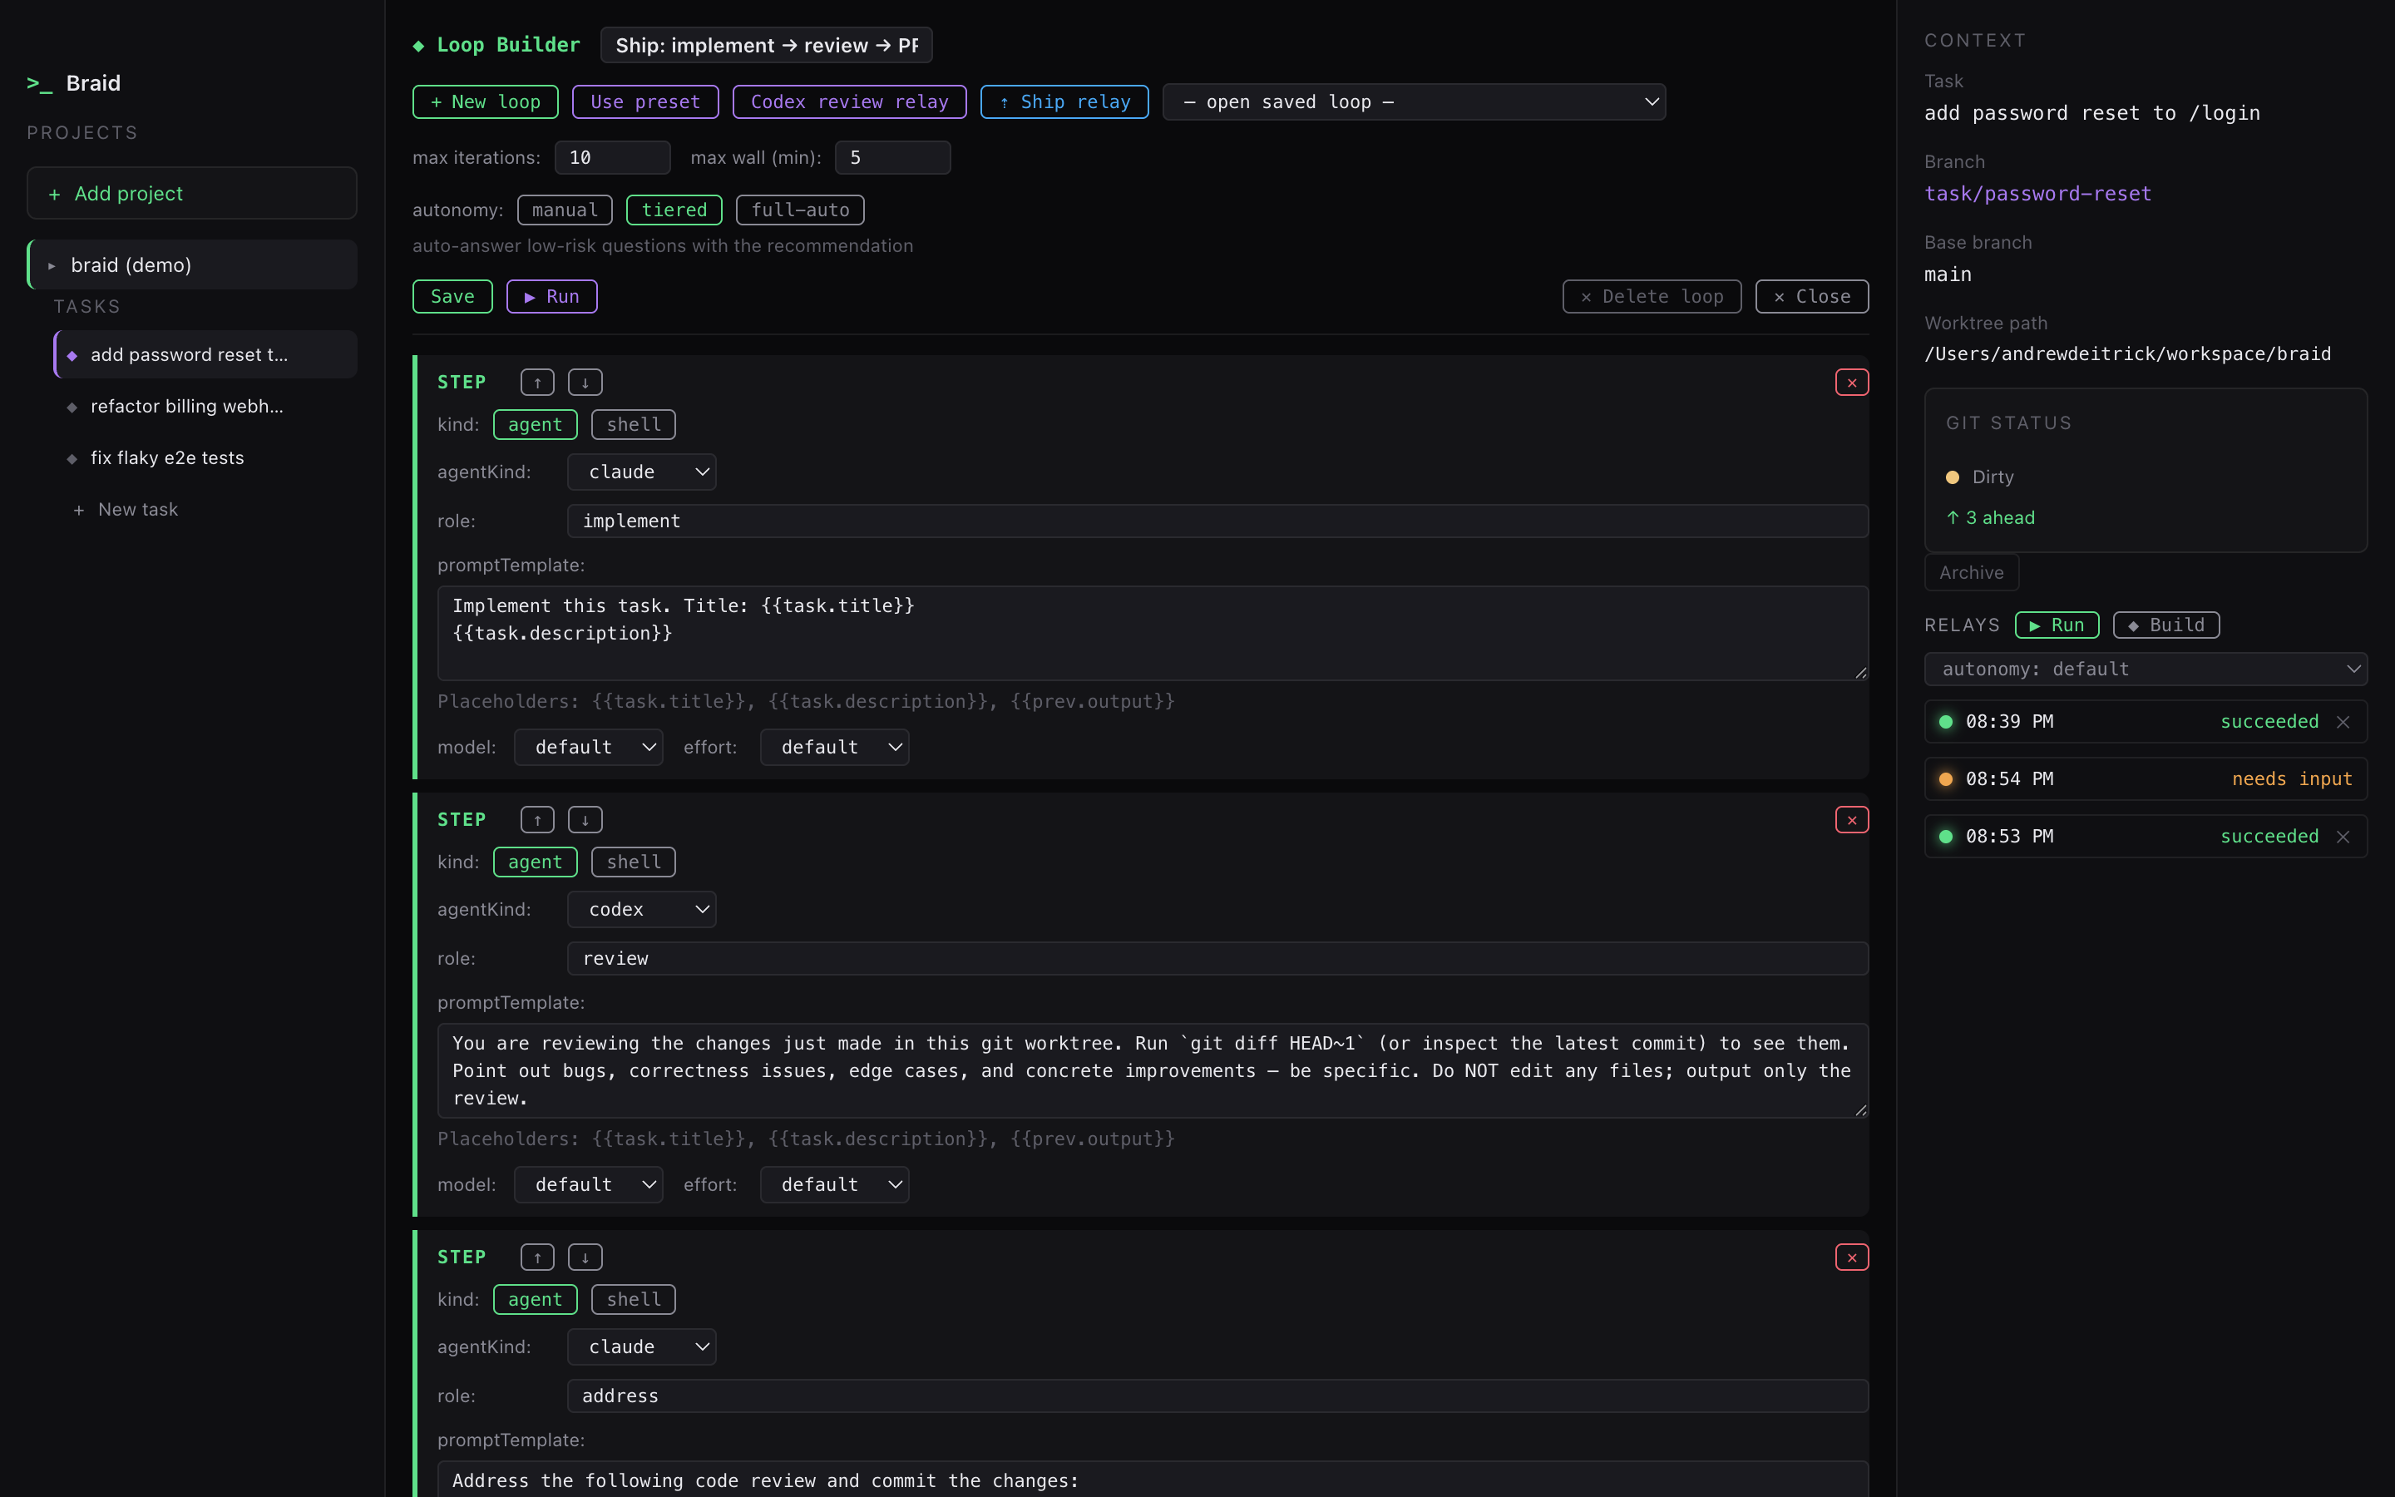Open relays autonomy default dropdown

[x=2146, y=669]
